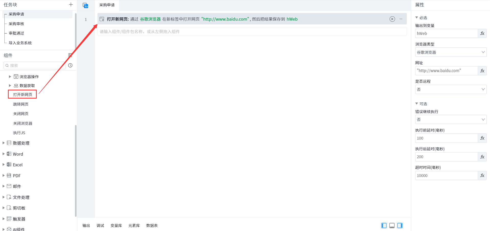Open the more options ellipsis on step 1

[x=401, y=19]
